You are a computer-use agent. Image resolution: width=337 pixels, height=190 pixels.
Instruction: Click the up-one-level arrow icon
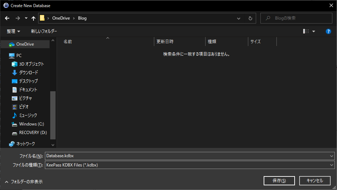[x=33, y=18]
